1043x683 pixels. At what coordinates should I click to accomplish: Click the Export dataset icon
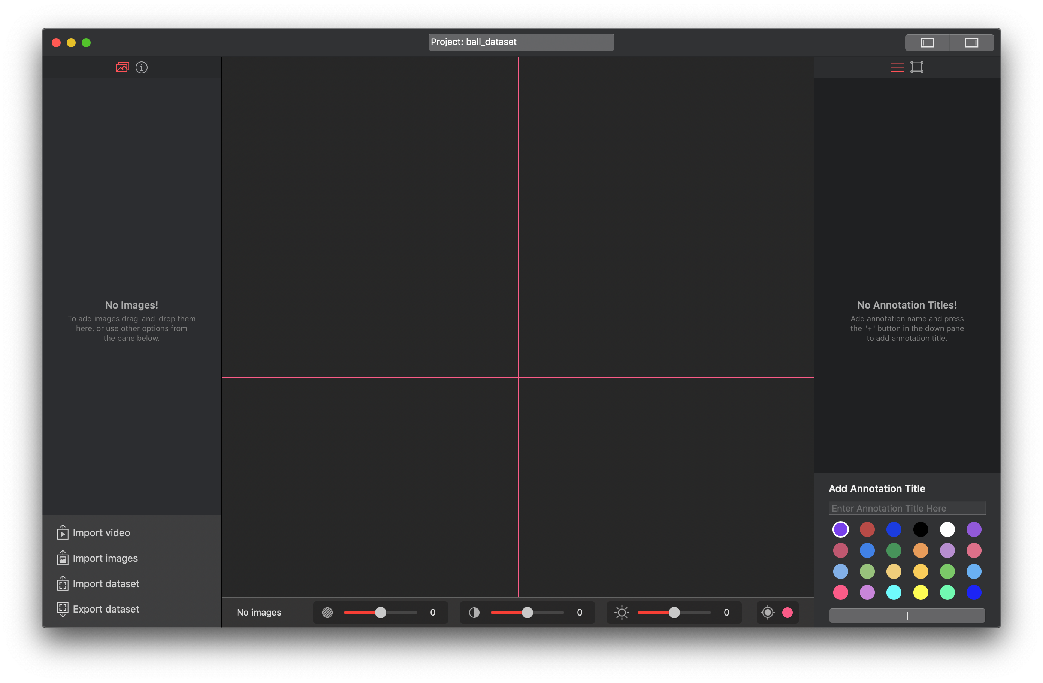tap(63, 609)
